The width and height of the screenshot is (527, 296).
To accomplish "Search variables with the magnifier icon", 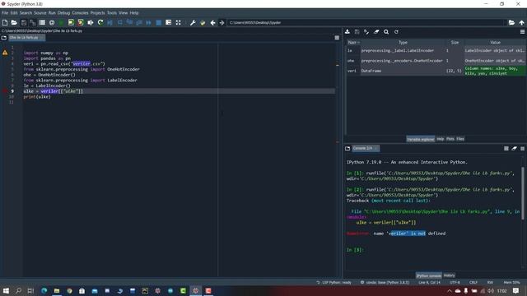I will tap(386, 31).
